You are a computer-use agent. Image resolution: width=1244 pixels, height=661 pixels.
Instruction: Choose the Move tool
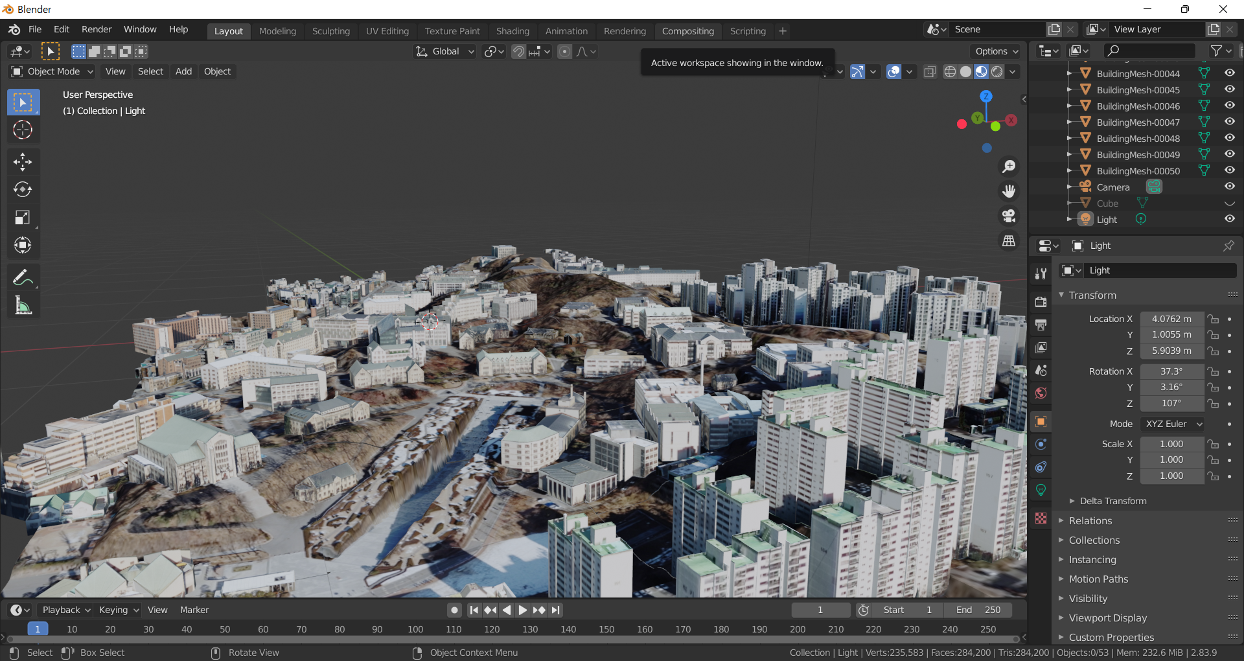point(23,161)
